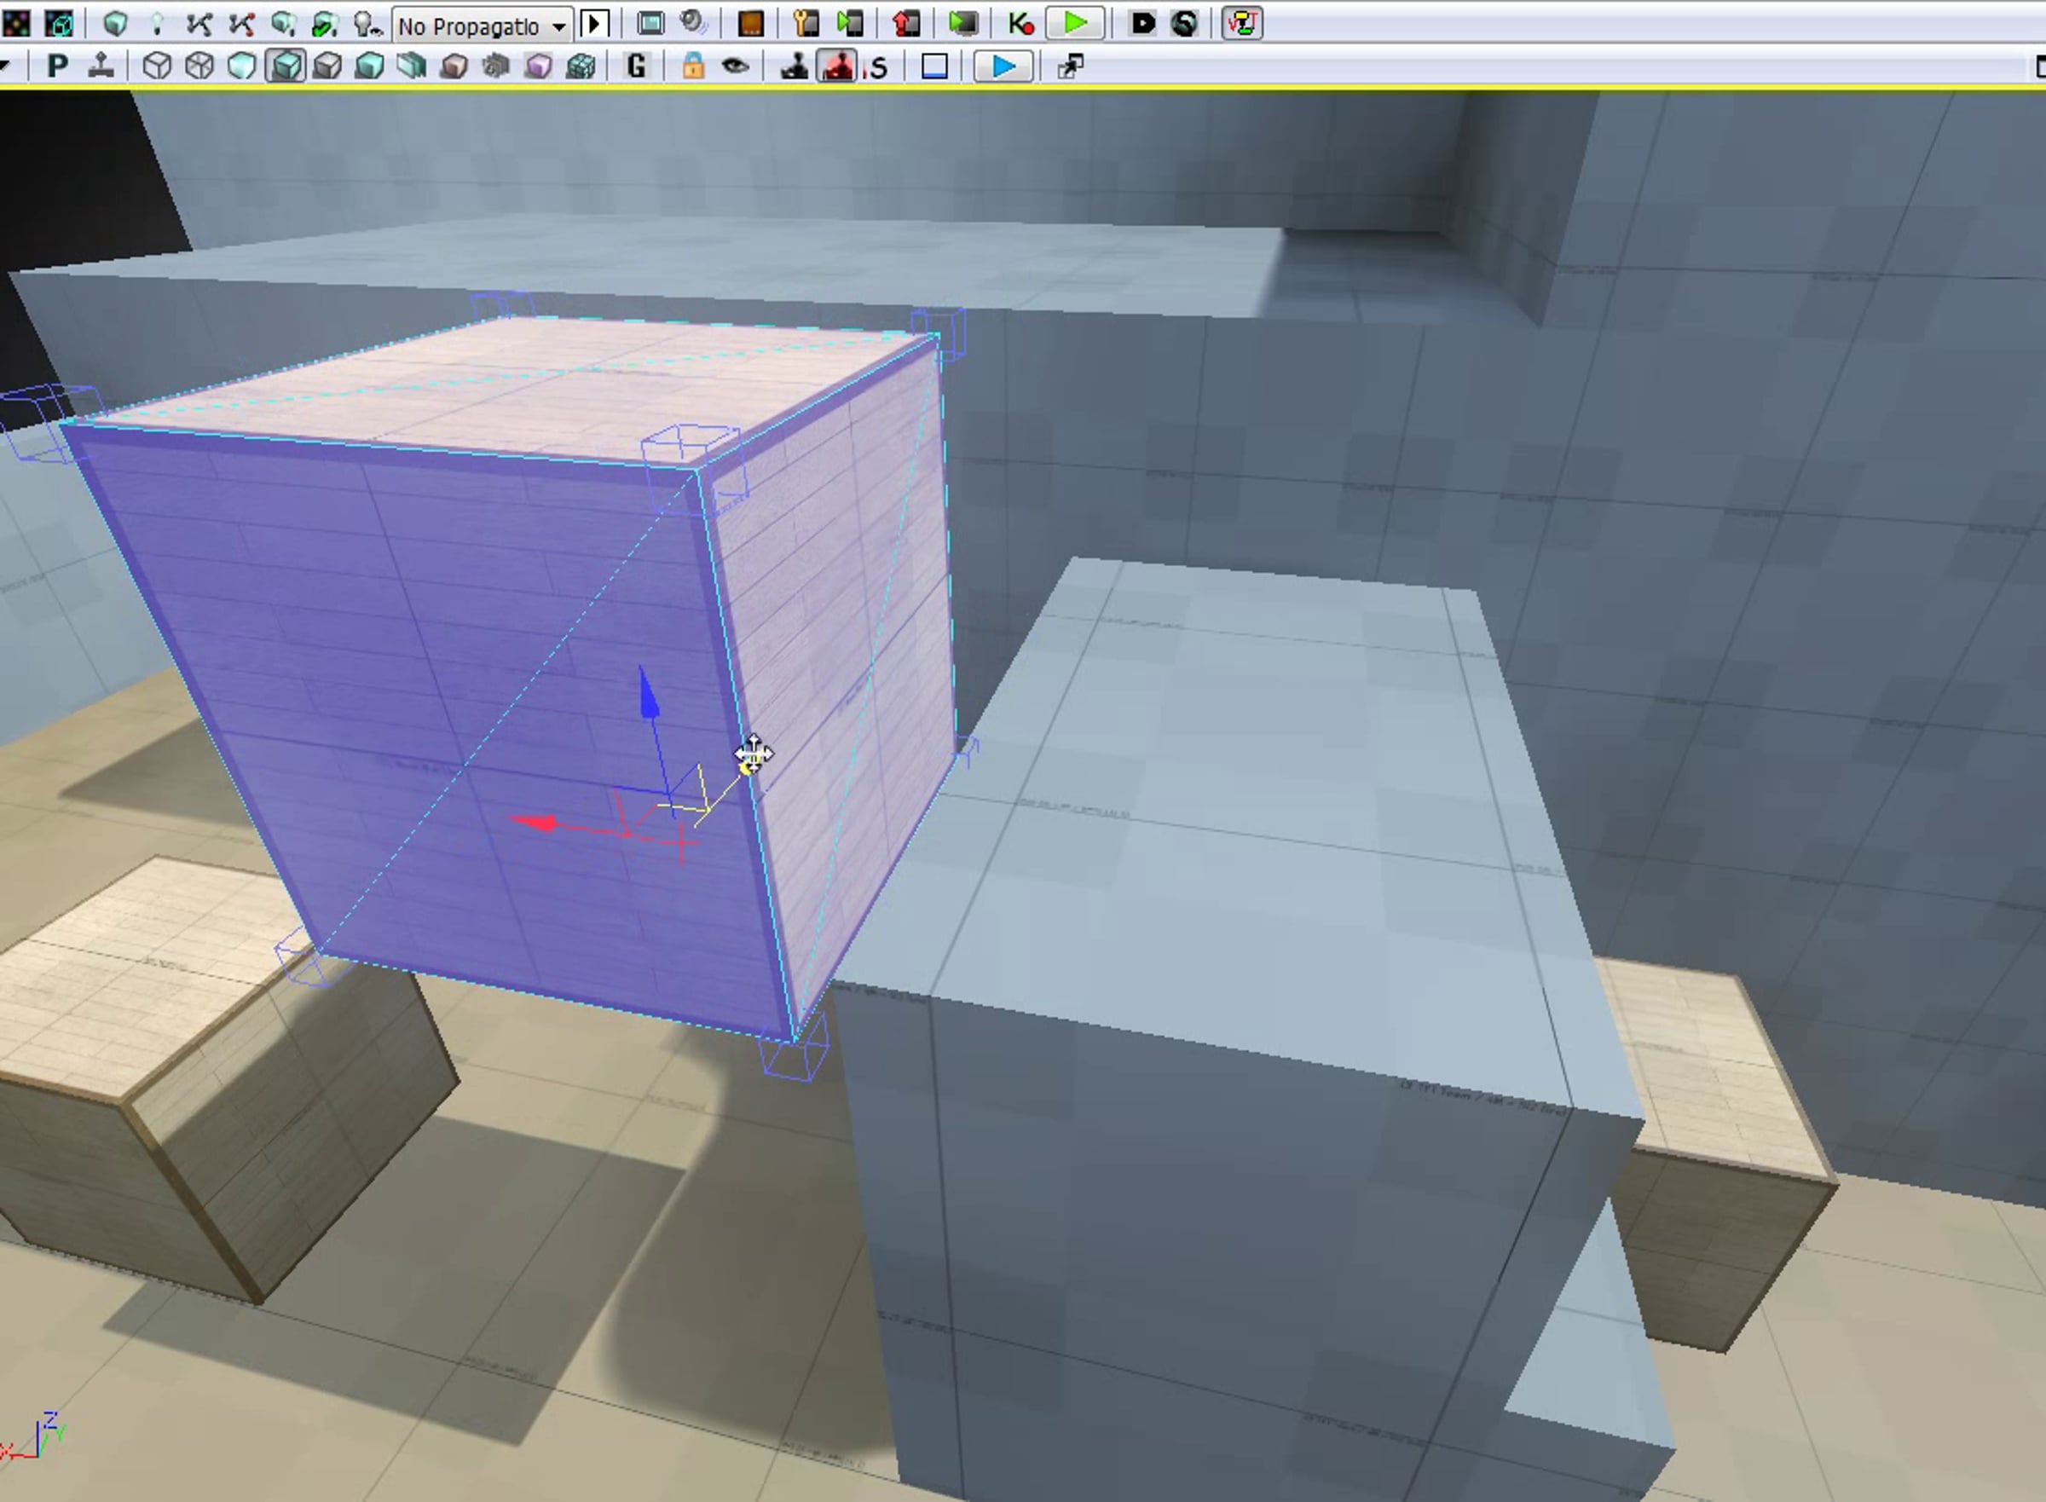Click the blue Z-axis gizmo arrow
The width and height of the screenshot is (2046, 1502).
coord(649,698)
